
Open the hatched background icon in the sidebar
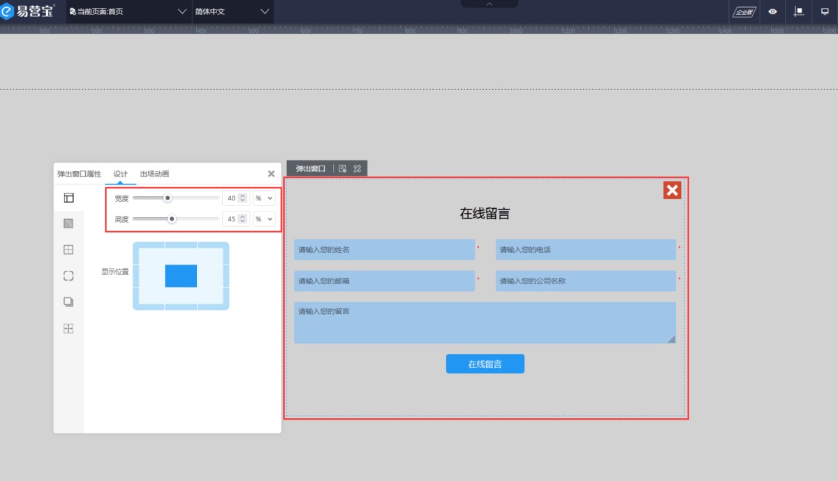click(x=68, y=224)
